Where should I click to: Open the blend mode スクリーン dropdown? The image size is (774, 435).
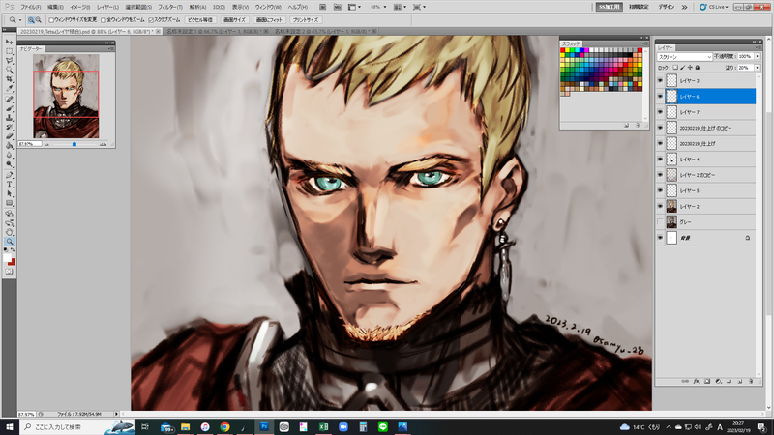[685, 57]
